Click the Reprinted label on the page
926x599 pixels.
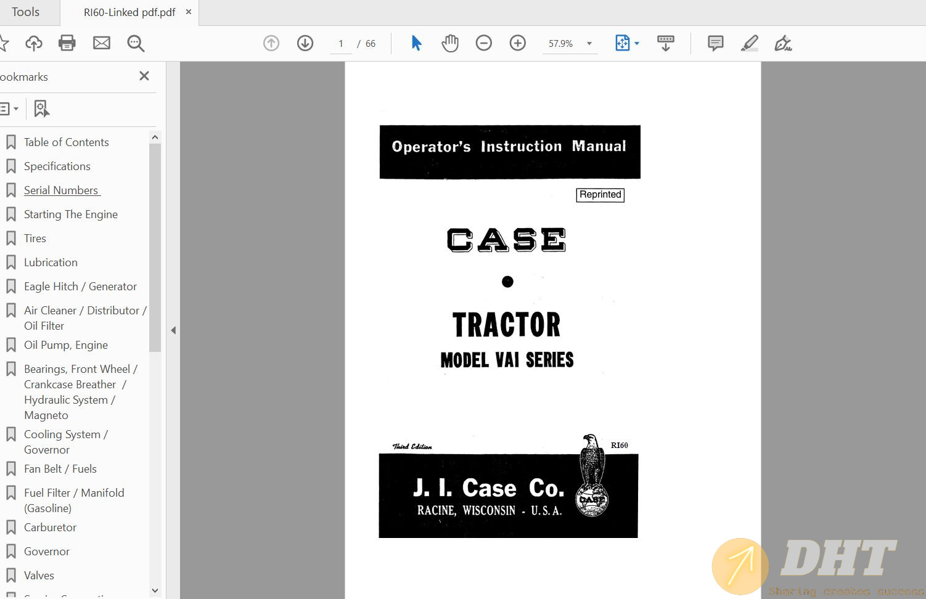pyautogui.click(x=600, y=195)
